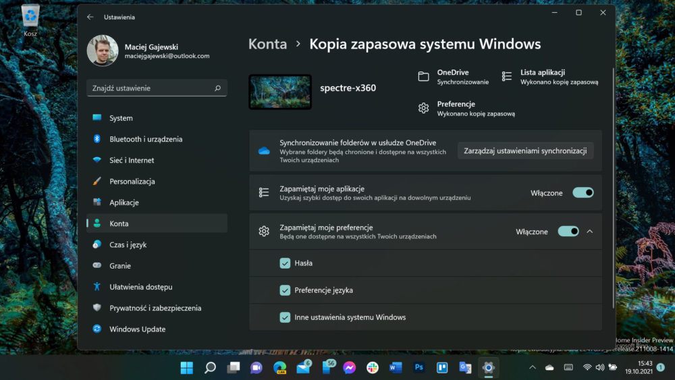Click touch keyboard tray icon

(x=568, y=368)
